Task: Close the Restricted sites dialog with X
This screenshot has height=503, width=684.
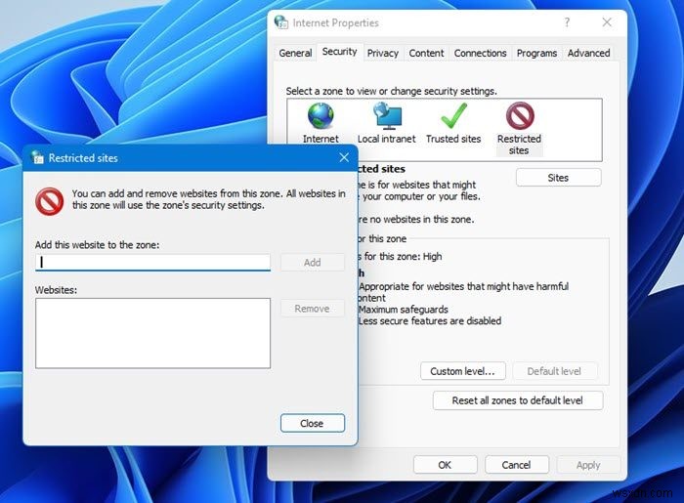Action: 344,157
